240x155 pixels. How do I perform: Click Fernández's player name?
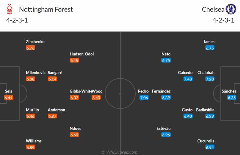[x=161, y=91]
